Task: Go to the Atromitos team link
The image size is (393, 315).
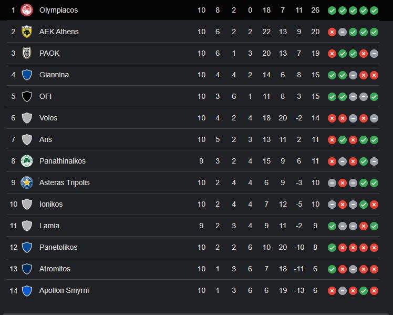Action: 55,269
